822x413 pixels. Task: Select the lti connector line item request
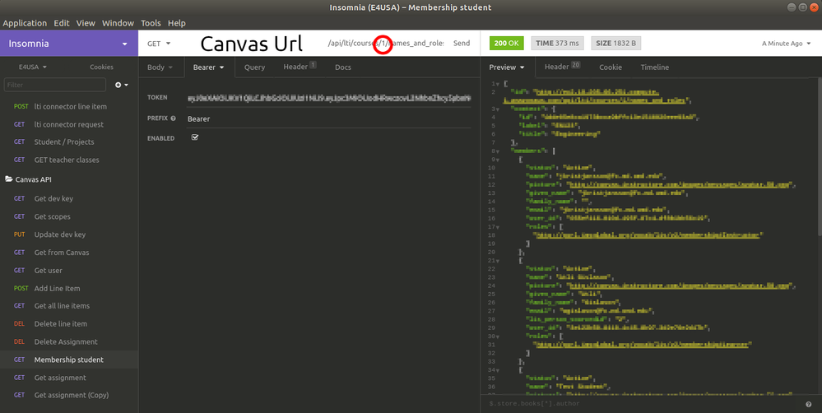(69, 106)
